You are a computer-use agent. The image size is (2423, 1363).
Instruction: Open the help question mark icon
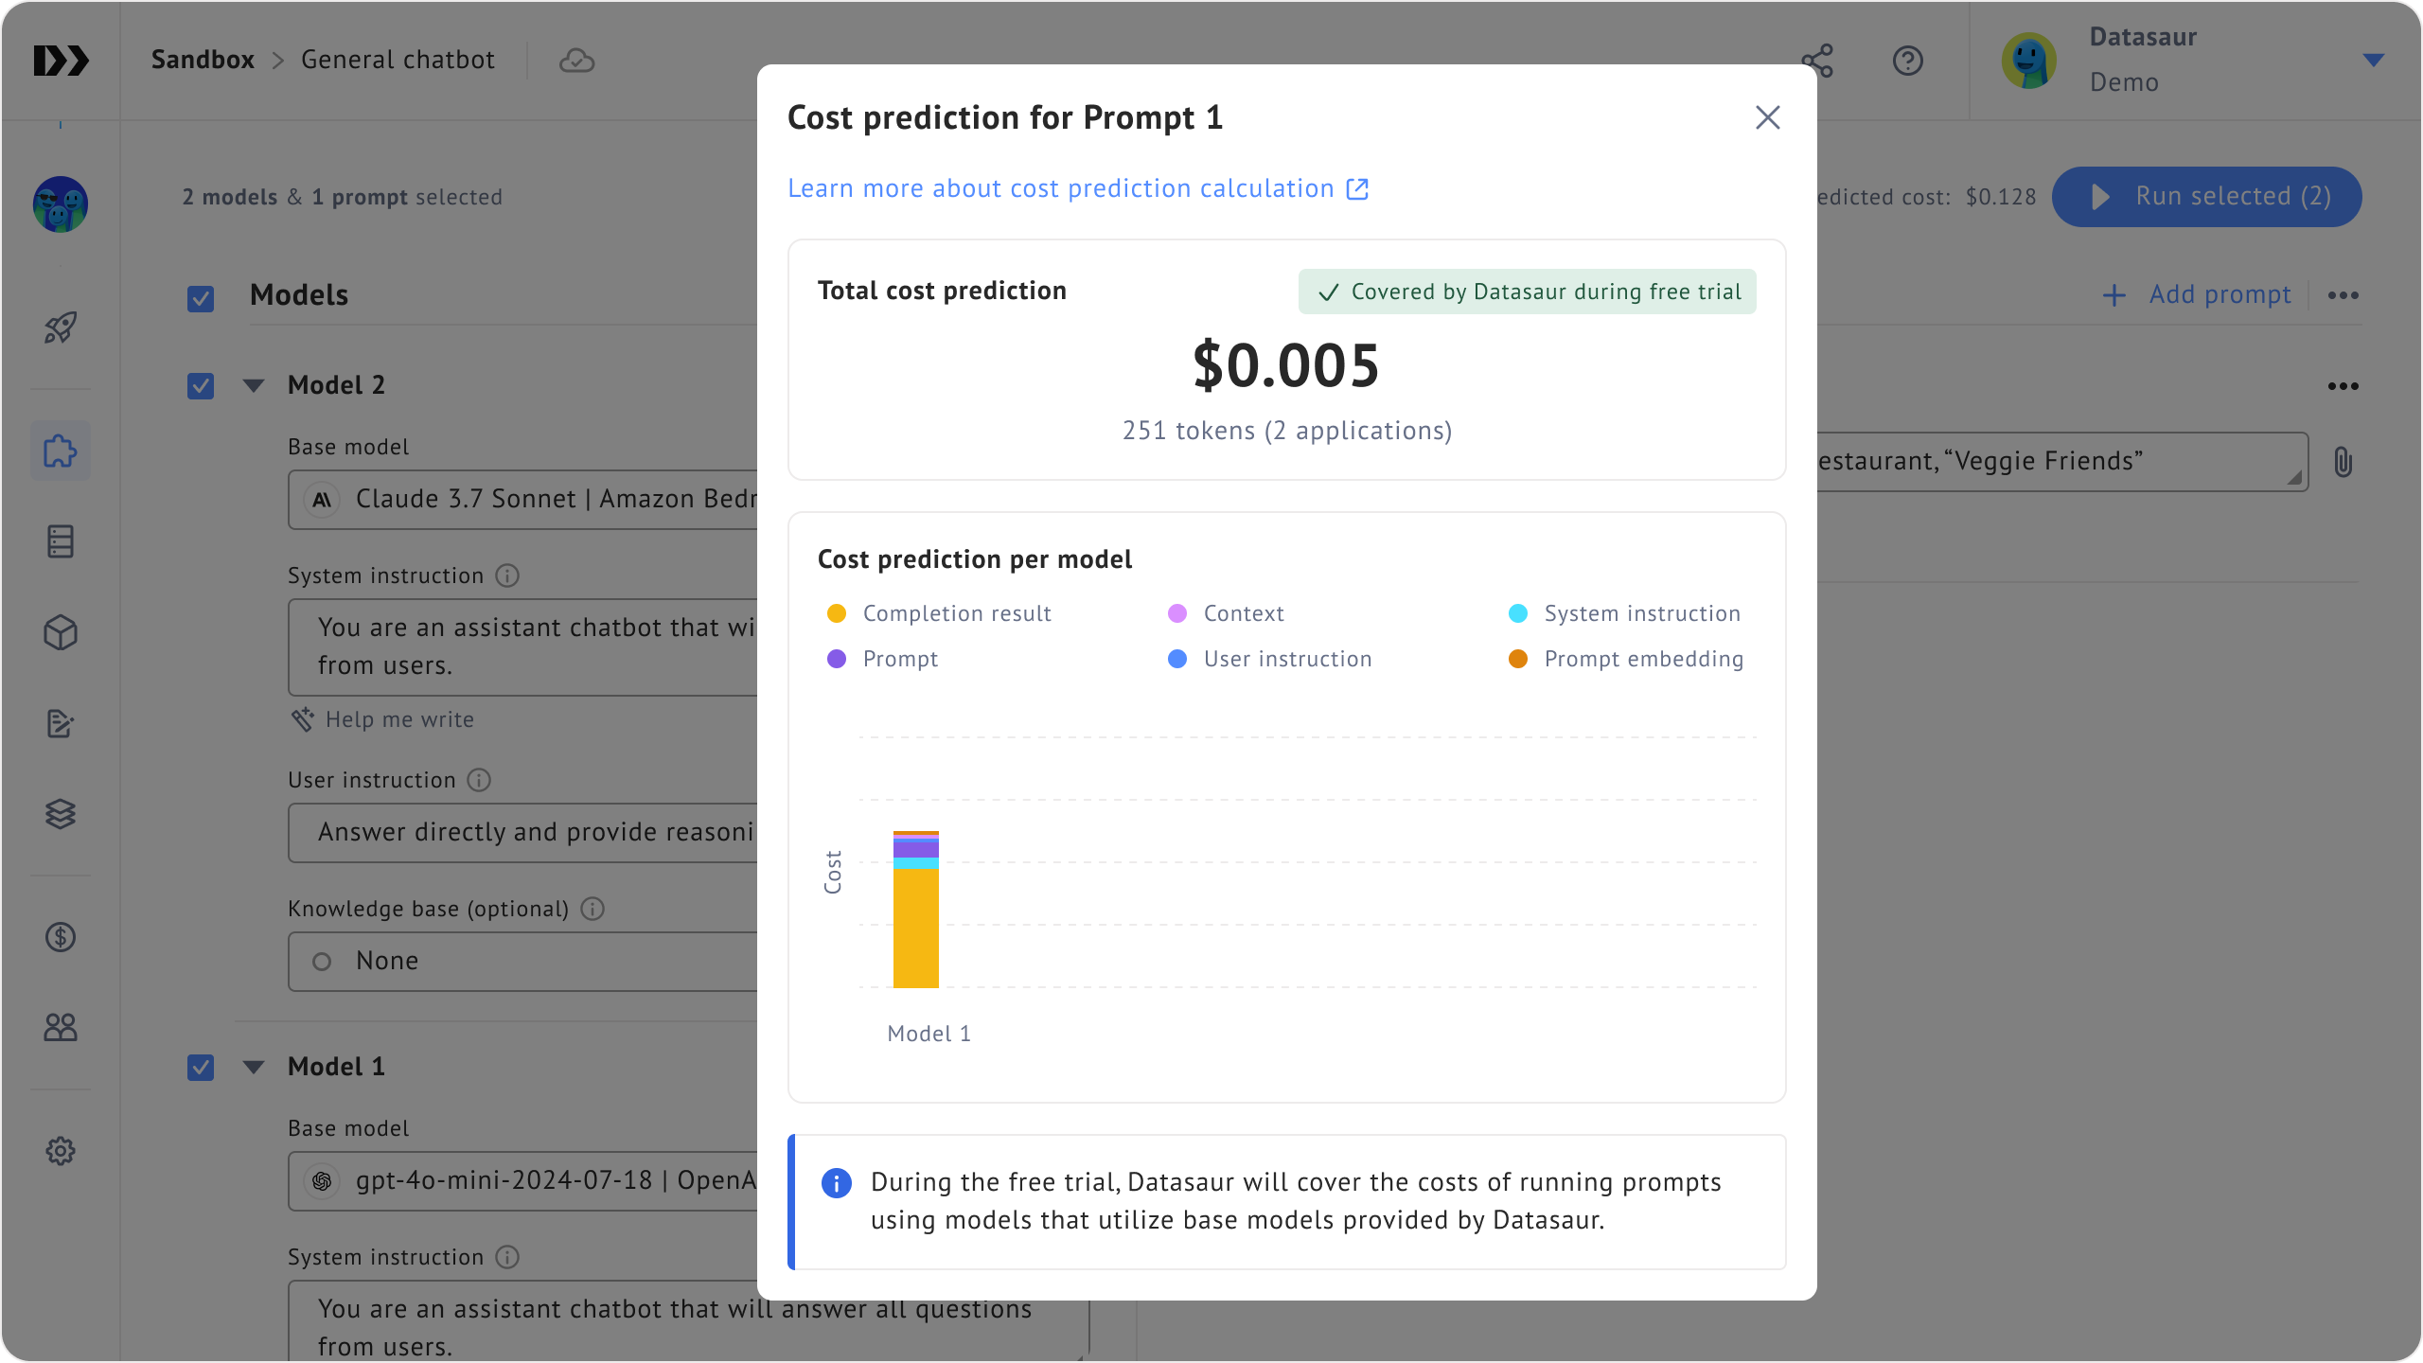tap(1907, 61)
